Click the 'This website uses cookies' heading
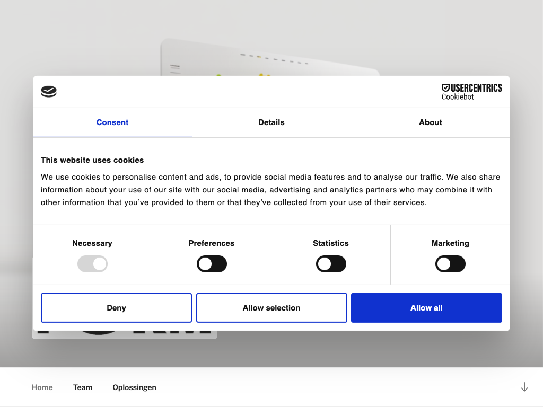543x407 pixels. 92,160
